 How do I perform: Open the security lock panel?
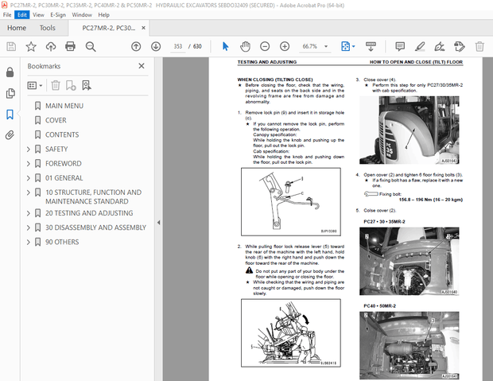coord(10,72)
